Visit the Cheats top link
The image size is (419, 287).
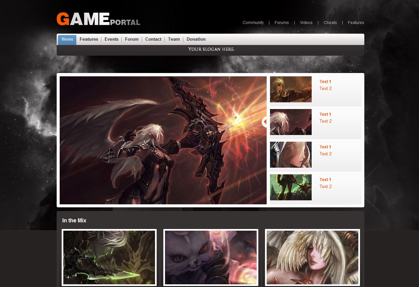pyautogui.click(x=330, y=23)
